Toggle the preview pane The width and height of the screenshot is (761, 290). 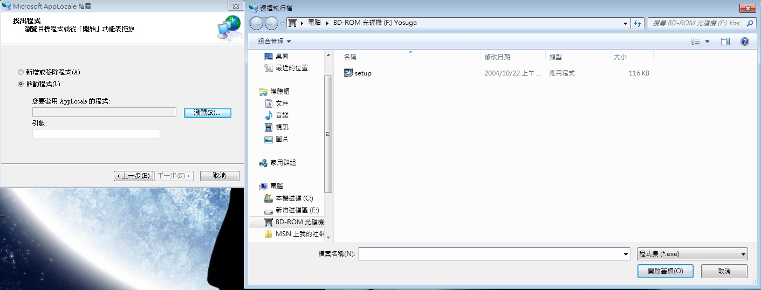point(725,42)
